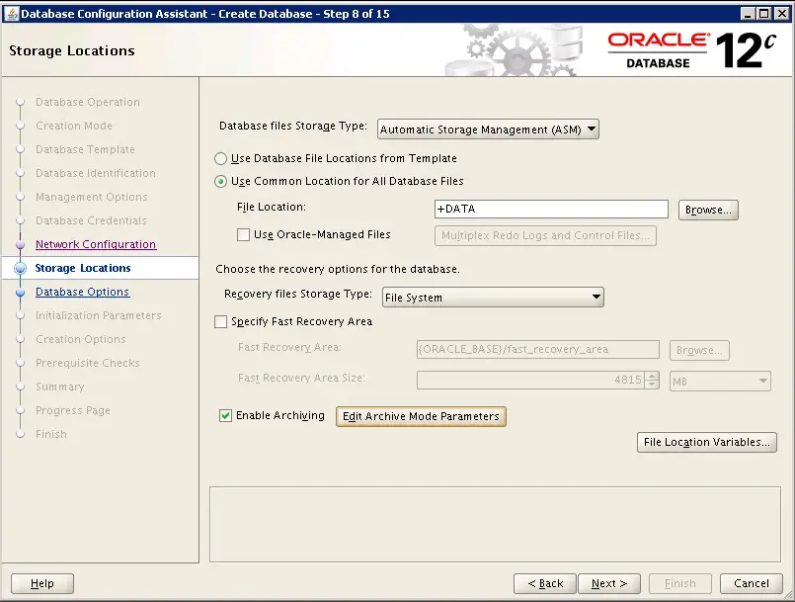
Task: Decrease Fast Recovery Area Size with down arrow
Action: (653, 385)
